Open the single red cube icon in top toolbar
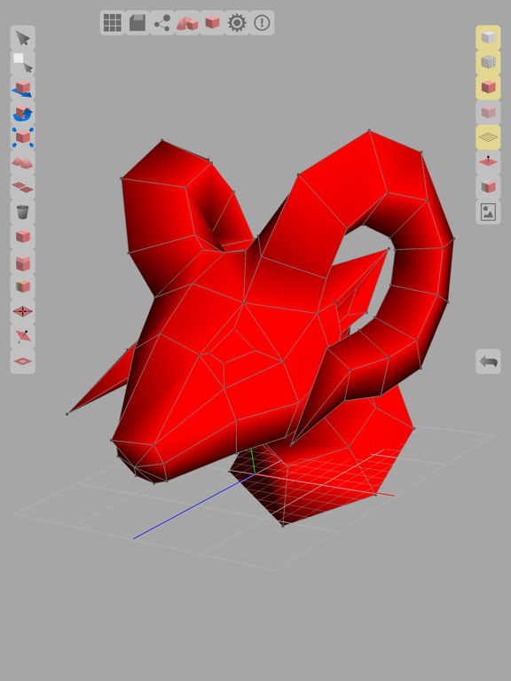The height and width of the screenshot is (681, 511). (212, 22)
